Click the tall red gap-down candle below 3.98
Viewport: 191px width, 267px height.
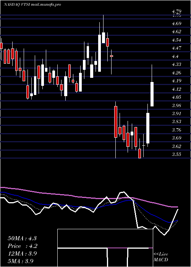[116, 122]
